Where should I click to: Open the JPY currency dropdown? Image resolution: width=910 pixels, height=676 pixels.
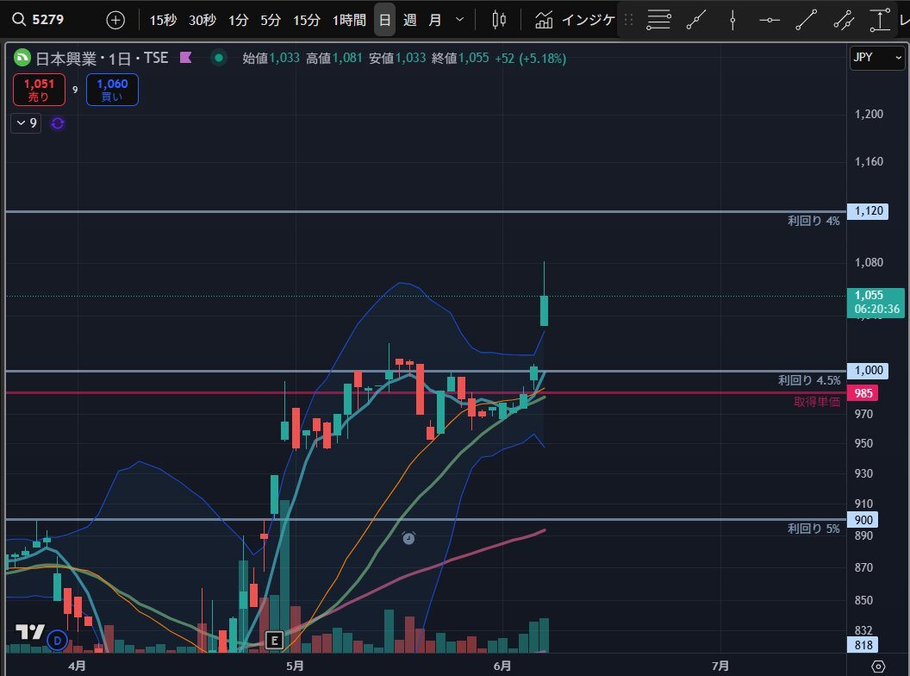click(x=877, y=58)
